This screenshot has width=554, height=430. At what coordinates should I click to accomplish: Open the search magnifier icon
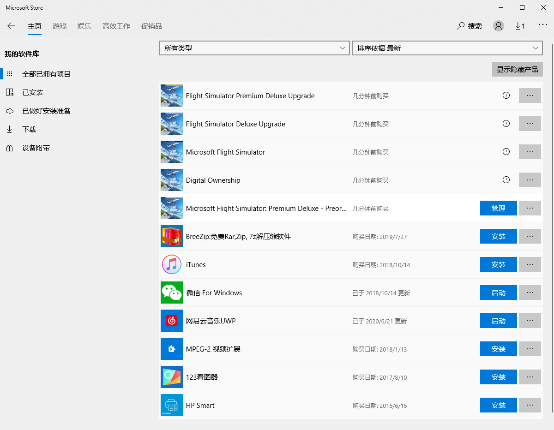[461, 26]
